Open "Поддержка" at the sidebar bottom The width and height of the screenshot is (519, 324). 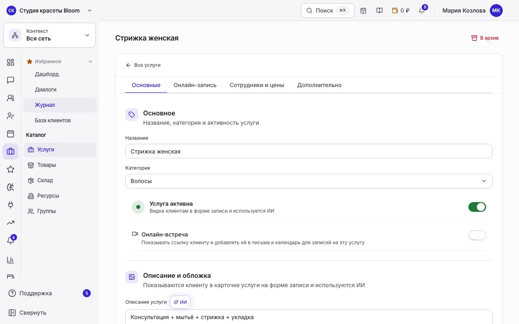[x=49, y=293]
